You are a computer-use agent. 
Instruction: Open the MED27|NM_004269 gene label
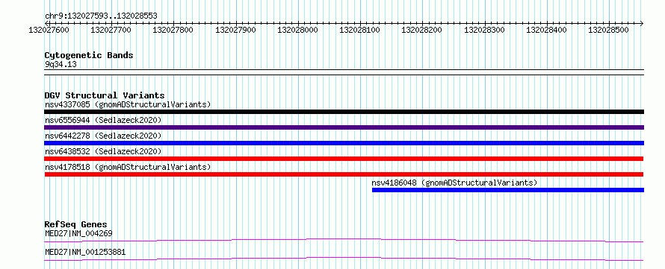pos(78,233)
